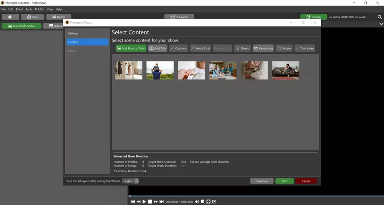384x205 pixels.
Task: Click the Stop playback square icon
Action: (x=150, y=202)
